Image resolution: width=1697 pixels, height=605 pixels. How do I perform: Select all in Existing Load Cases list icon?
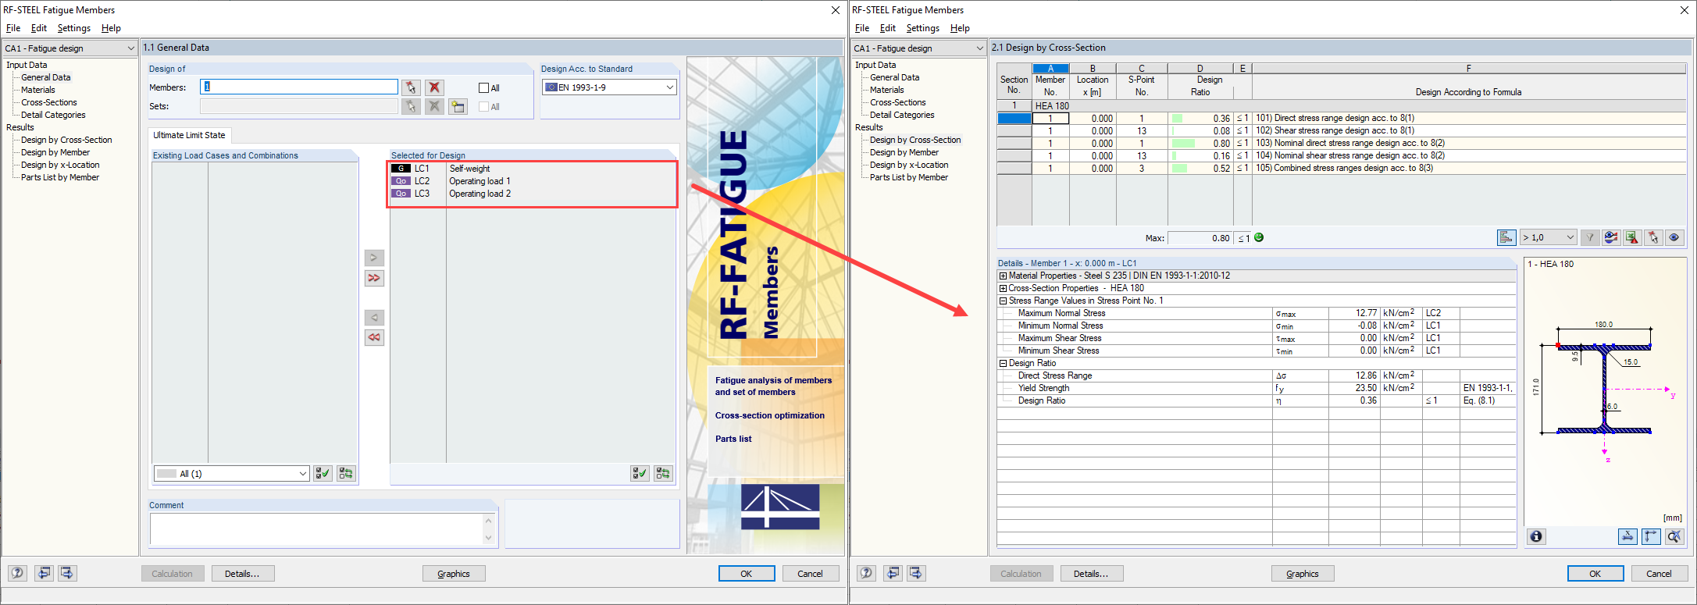[323, 474]
